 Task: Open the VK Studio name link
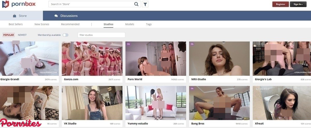pos(70,124)
